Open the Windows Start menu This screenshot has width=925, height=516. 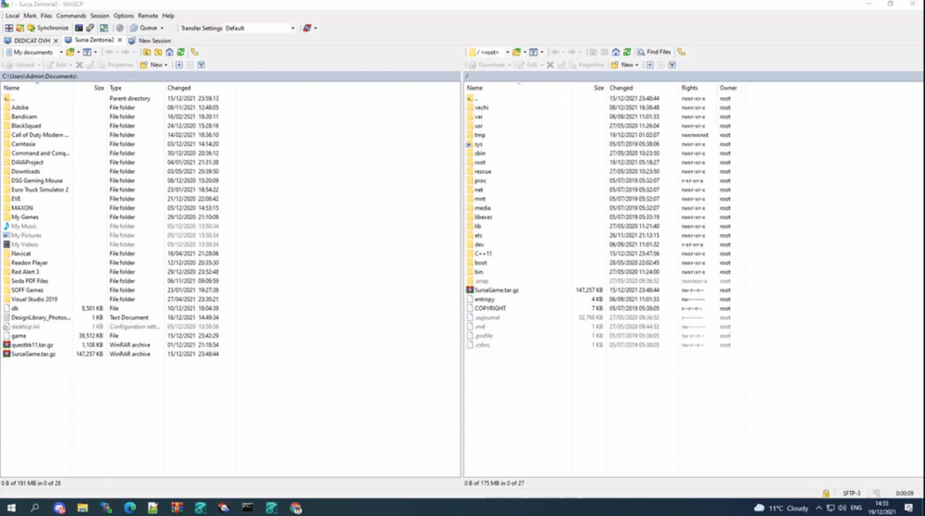tap(10, 507)
